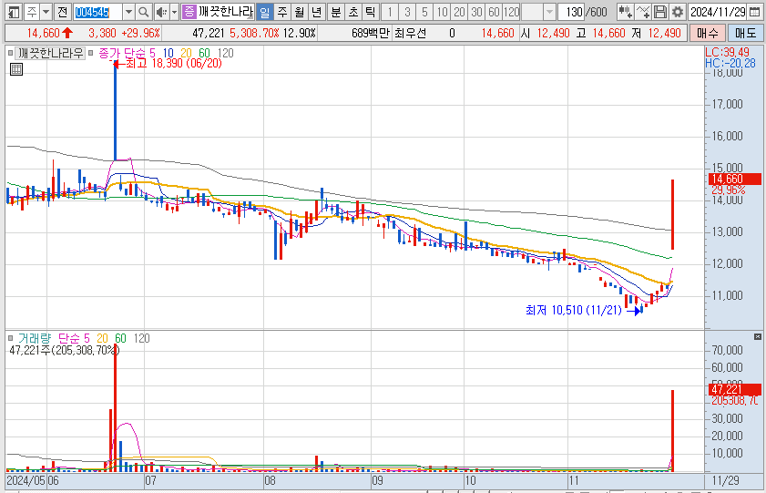Click the small square marker before 거래량 legend
This screenshot has width=766, height=493.
pos(10,338)
